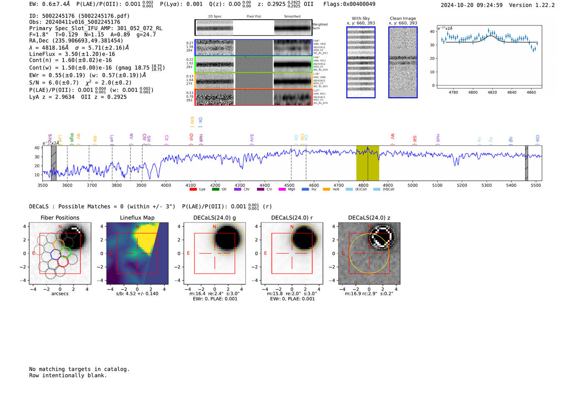The height and width of the screenshot is (398, 584).
Task: Click the red Lyα legend swatch
Action: [193, 190]
